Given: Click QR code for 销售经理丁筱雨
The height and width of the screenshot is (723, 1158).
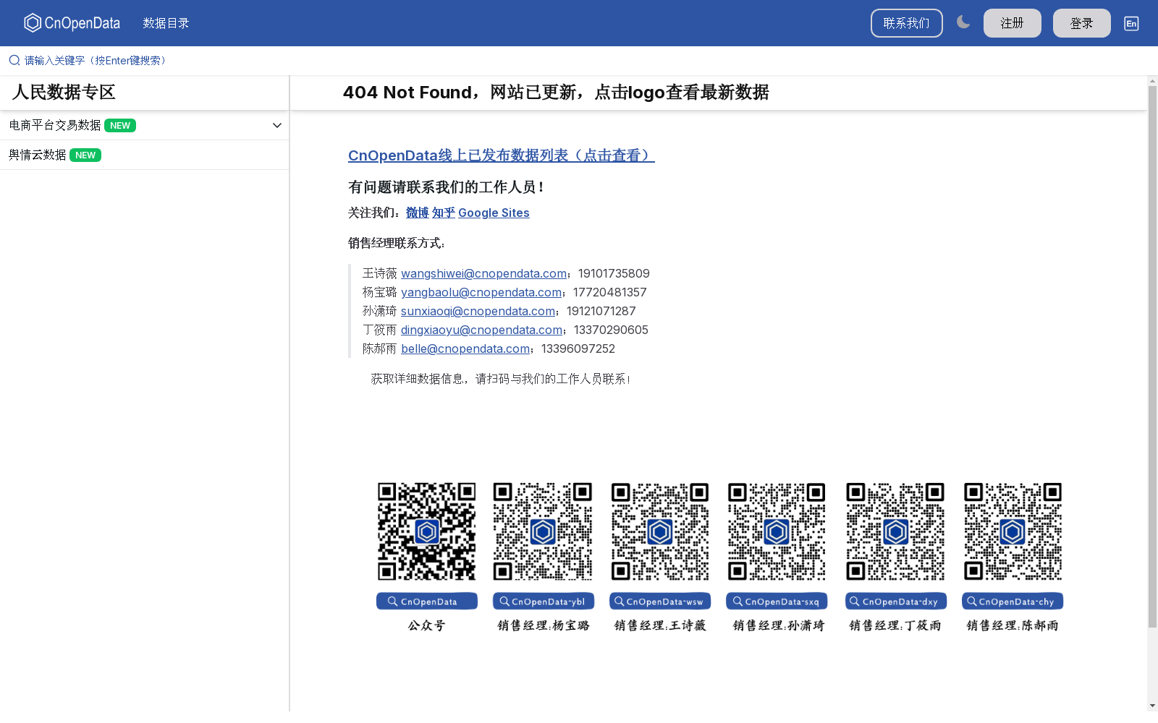Looking at the screenshot, I should click(x=895, y=531).
